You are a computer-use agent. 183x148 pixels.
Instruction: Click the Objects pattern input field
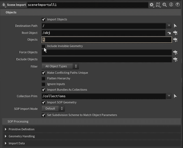click(107, 40)
